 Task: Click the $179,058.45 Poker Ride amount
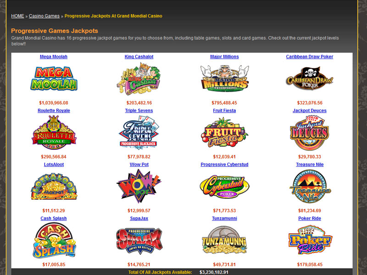click(x=310, y=264)
